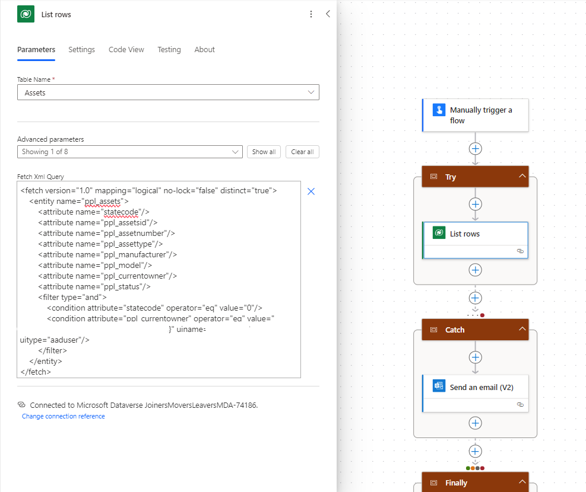Expand the Advanced parameters dropdown
The height and width of the screenshot is (492, 586).
(x=129, y=152)
